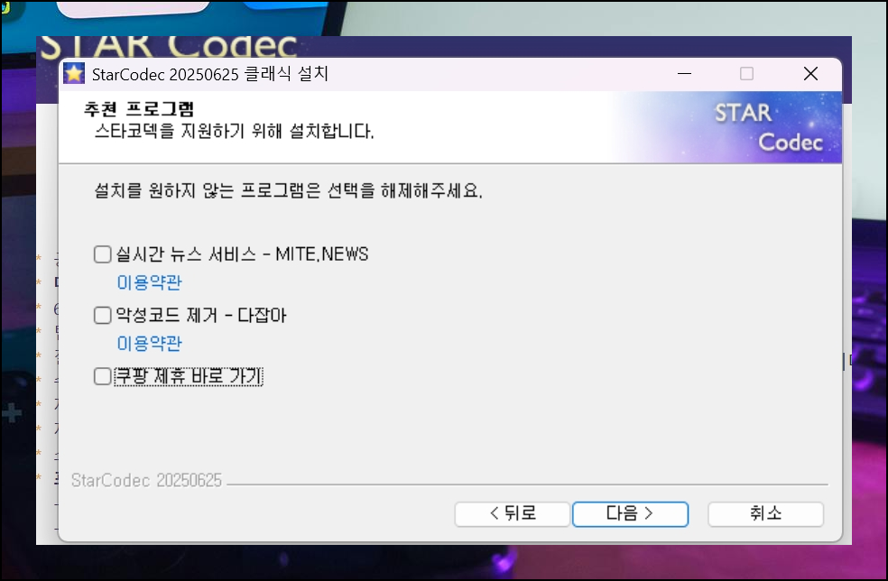Tick the 실시간 뉴스 서비스 MITE.NEWS checkbox
This screenshot has height=581, width=888.
click(x=103, y=254)
